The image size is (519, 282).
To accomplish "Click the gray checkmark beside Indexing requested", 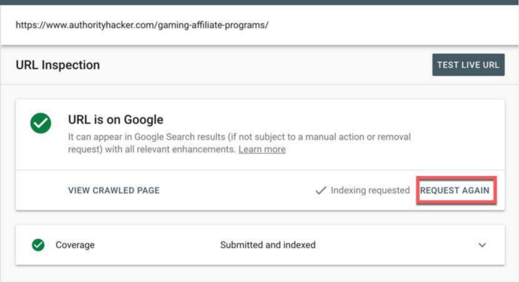I will point(321,190).
